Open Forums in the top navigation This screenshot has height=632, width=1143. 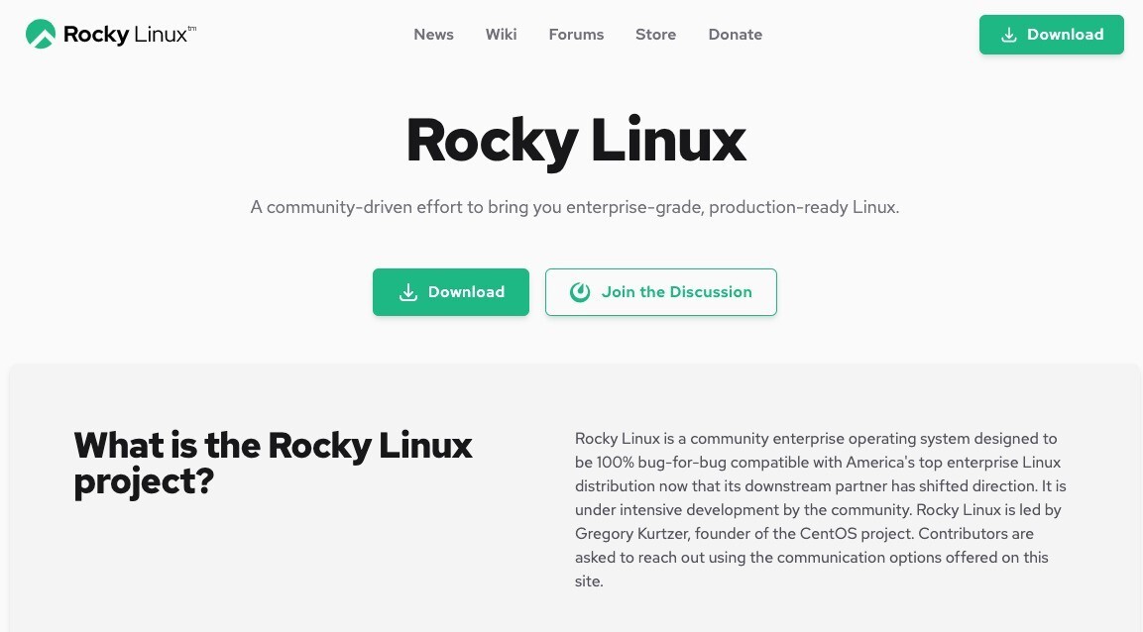[x=576, y=35]
